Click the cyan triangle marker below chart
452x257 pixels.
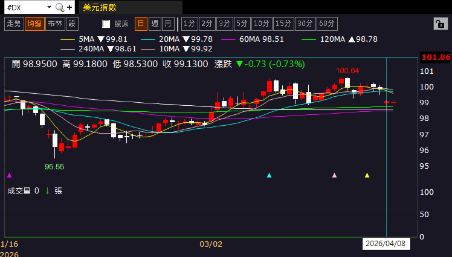pyautogui.click(x=270, y=175)
